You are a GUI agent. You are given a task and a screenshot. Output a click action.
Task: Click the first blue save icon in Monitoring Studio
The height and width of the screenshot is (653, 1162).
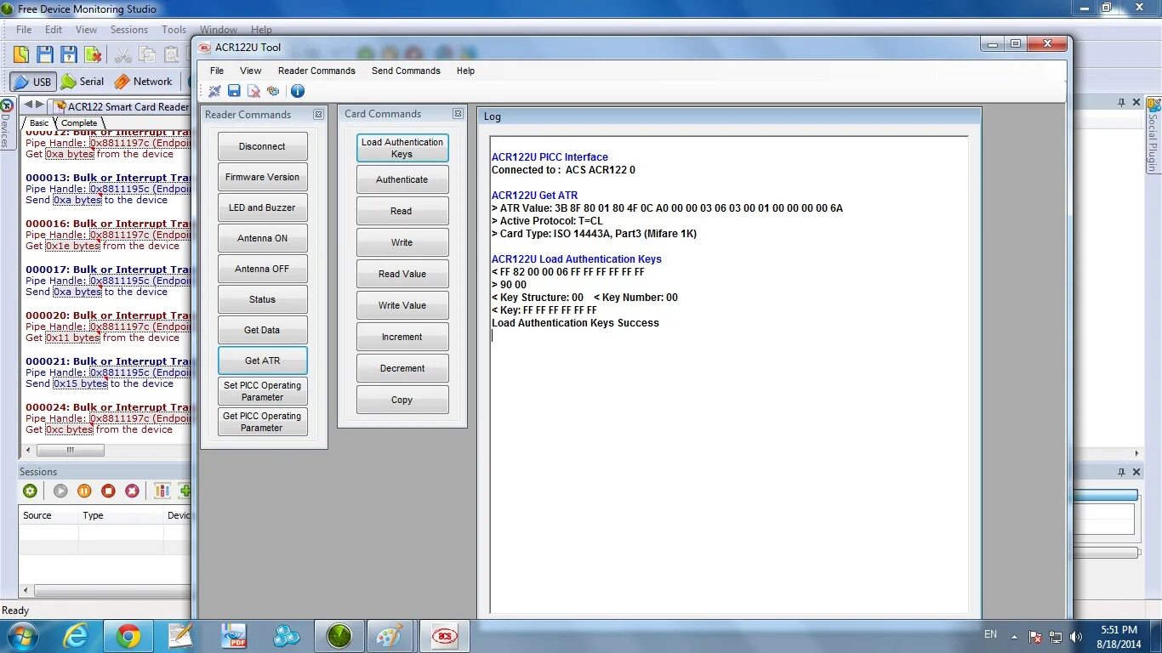coord(45,54)
